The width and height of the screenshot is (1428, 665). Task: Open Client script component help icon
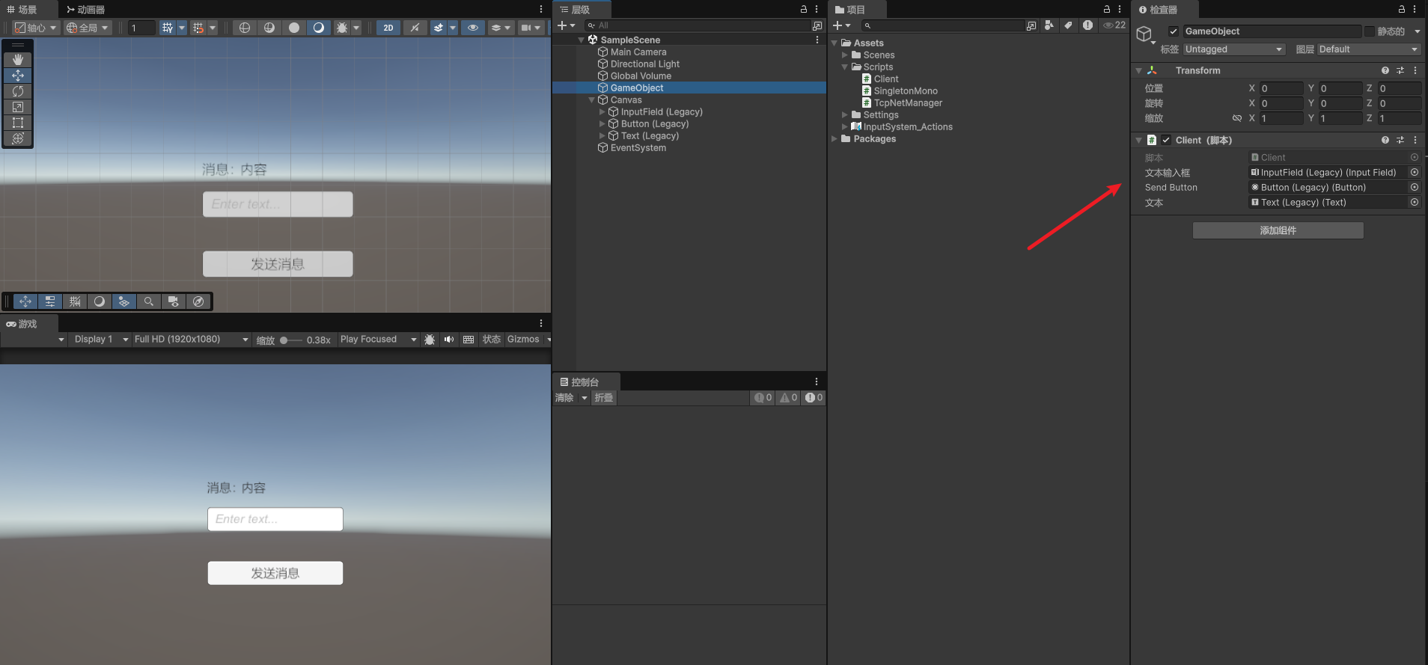[x=1385, y=140]
